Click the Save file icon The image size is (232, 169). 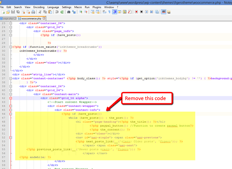13,12
